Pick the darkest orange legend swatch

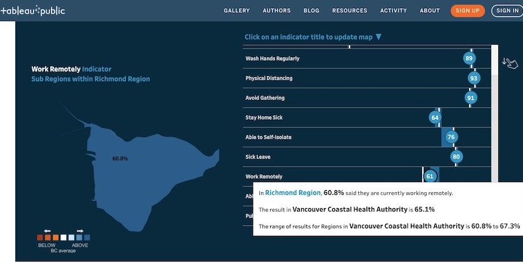pyautogui.click(x=40, y=238)
